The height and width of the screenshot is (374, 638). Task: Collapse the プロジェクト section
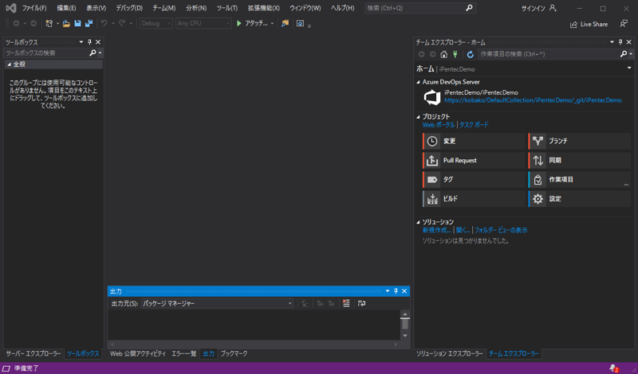418,117
